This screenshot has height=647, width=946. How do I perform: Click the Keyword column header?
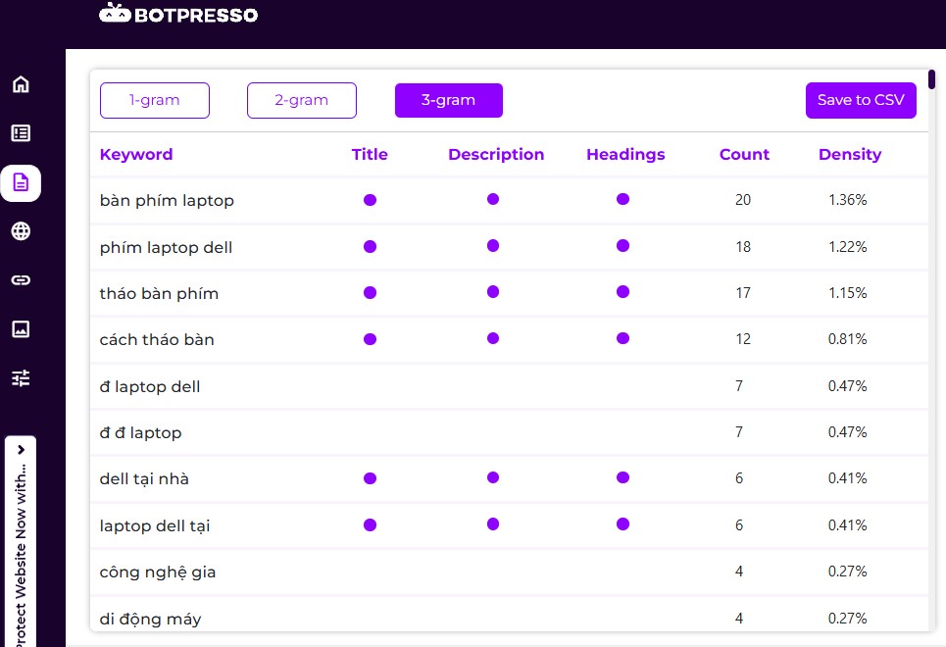[136, 155]
